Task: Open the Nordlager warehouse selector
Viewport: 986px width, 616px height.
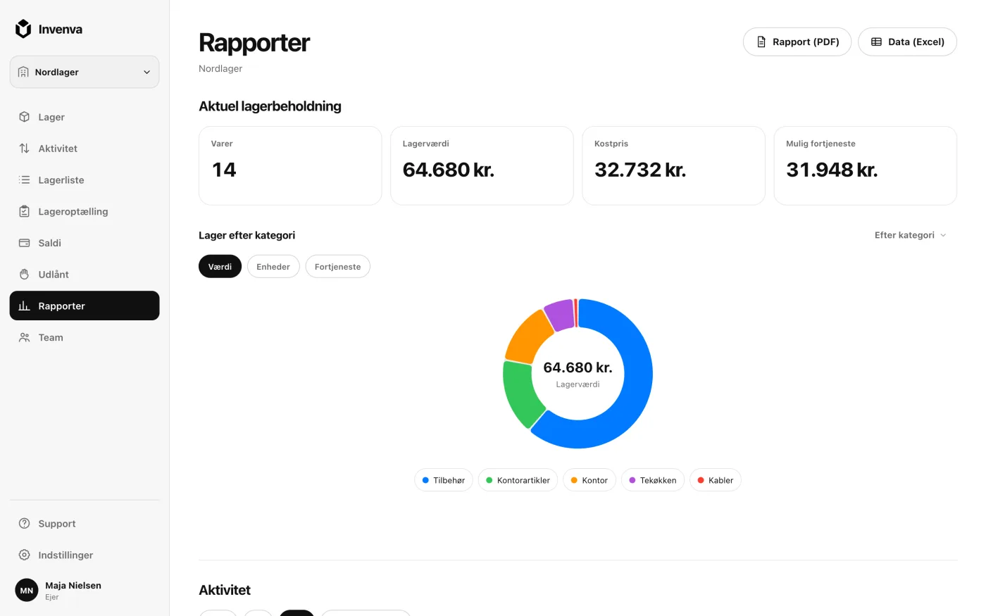Action: click(85, 72)
